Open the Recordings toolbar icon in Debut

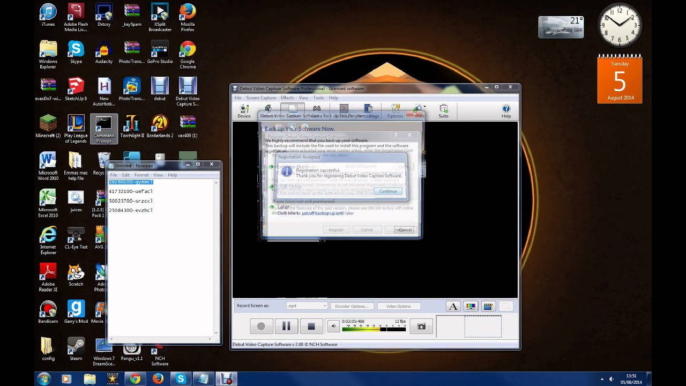[x=368, y=112]
